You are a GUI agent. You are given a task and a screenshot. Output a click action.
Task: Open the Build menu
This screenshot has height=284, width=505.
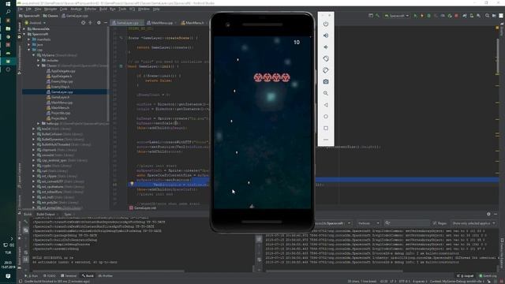click(x=103, y=9)
